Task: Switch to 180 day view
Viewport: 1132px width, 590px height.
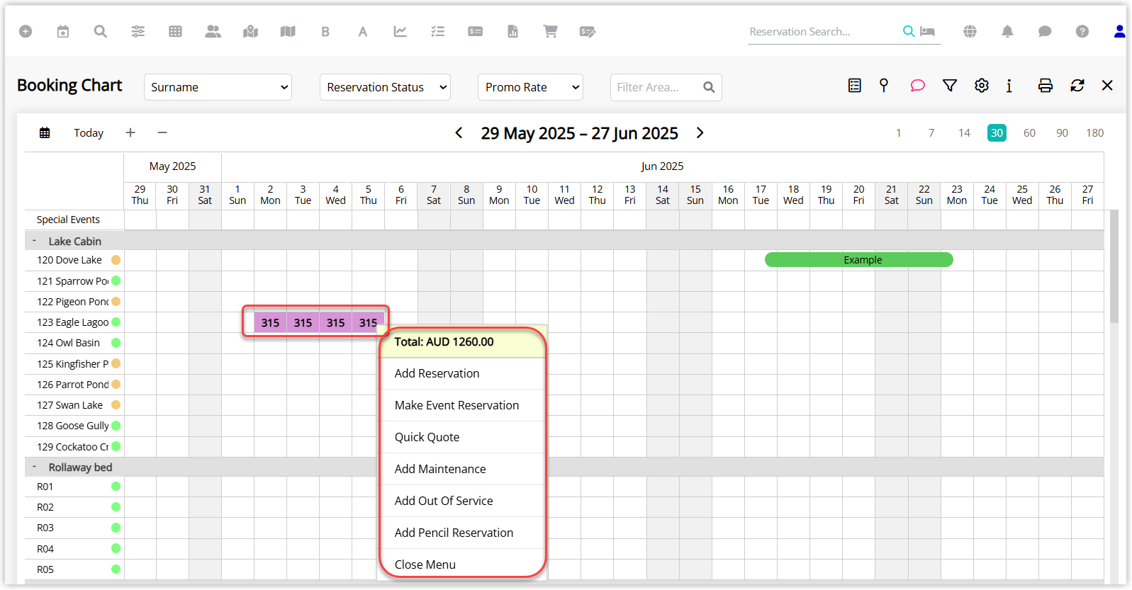Action: 1095,132
